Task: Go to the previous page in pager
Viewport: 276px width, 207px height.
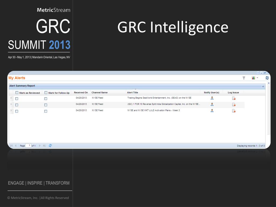Action: pyautogui.click(x=16, y=146)
